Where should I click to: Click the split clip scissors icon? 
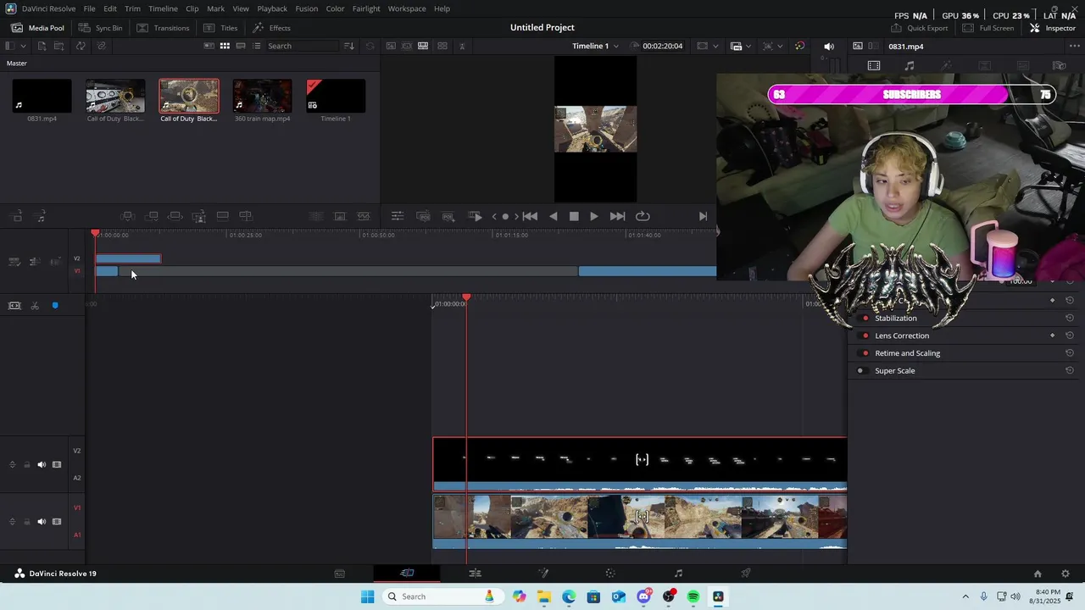pyautogui.click(x=35, y=306)
